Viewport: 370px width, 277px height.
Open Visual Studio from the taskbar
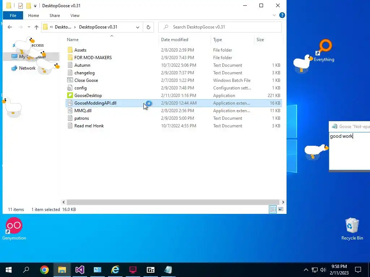tap(80, 270)
